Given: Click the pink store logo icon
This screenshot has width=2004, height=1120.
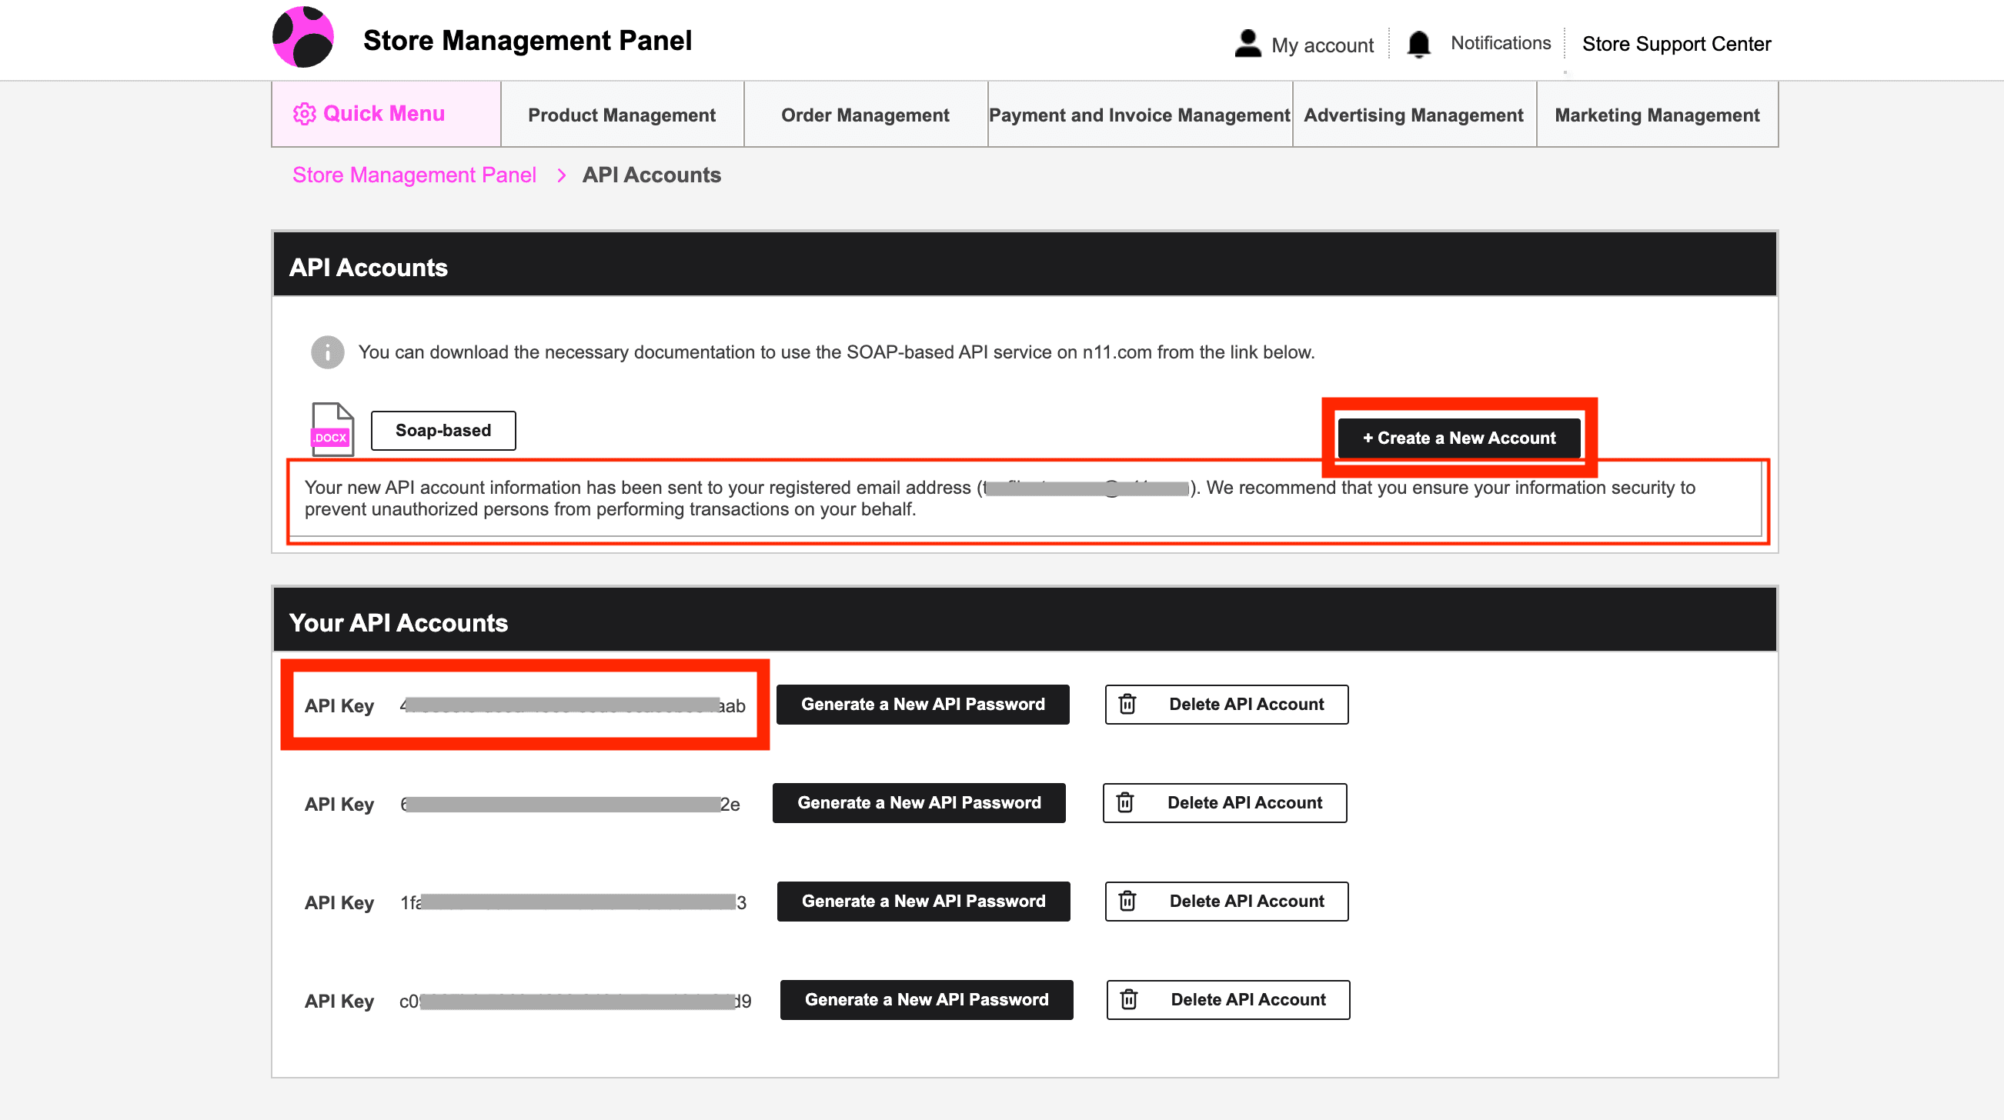Looking at the screenshot, I should click(302, 38).
